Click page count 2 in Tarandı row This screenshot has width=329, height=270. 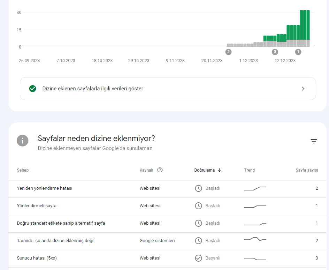(x=316, y=241)
